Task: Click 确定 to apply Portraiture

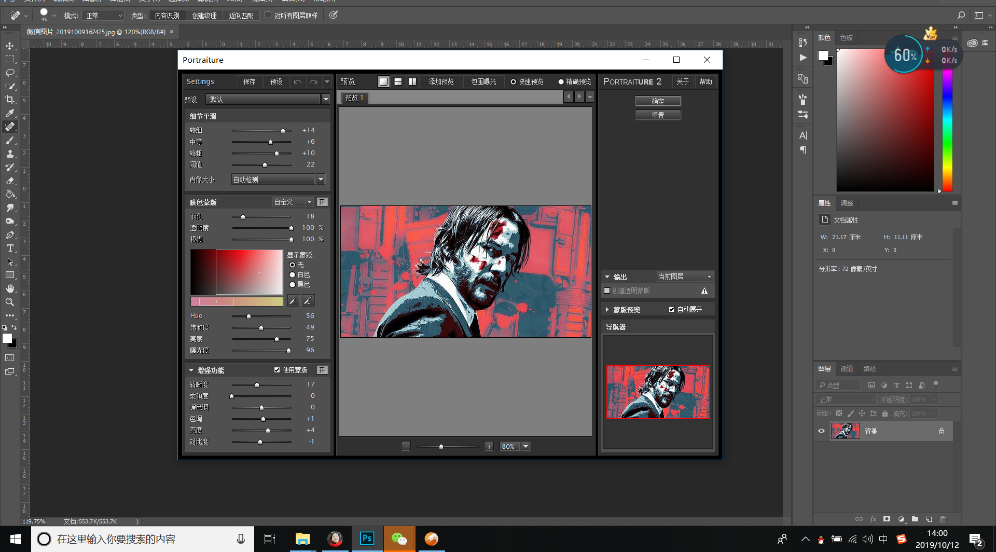Action: 658,101
